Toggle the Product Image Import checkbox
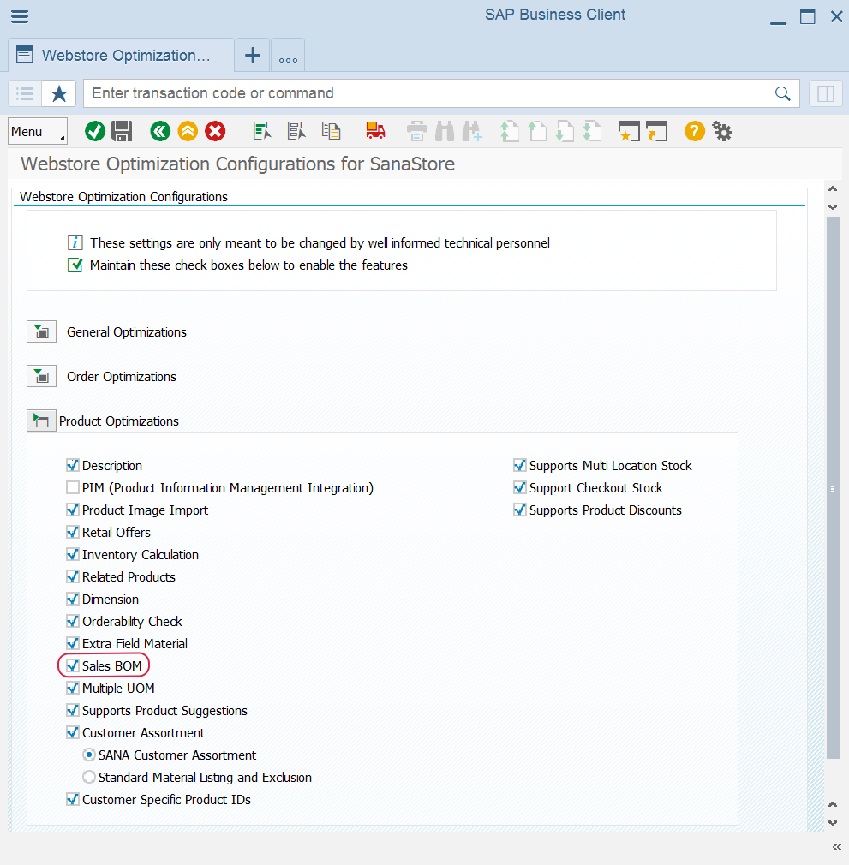Screen dimensions: 849x865 [72, 510]
